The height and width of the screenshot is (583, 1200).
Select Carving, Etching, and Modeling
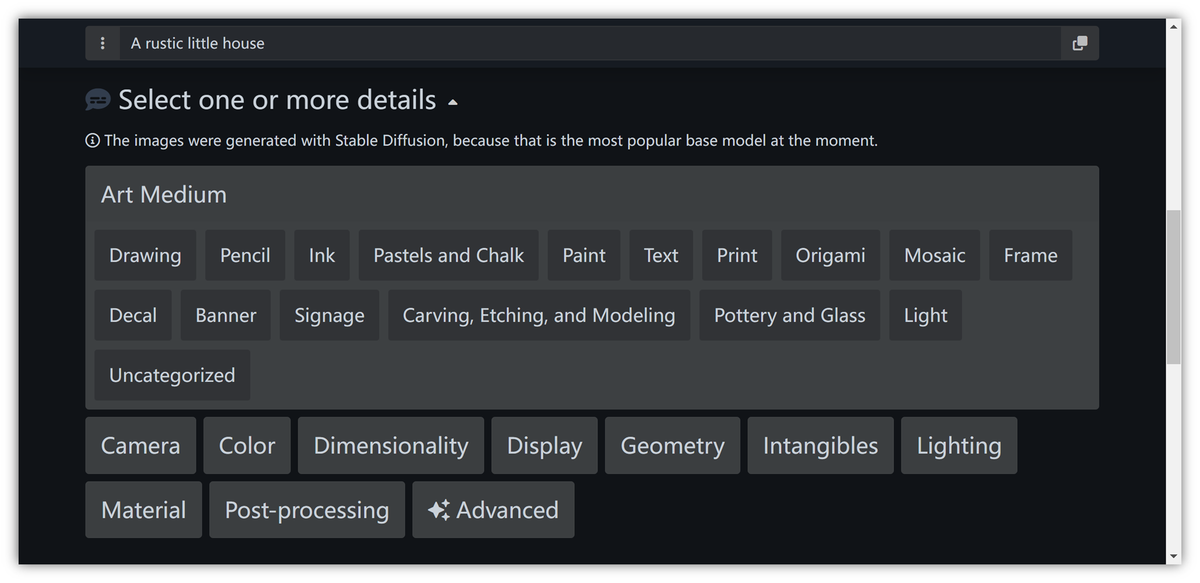pyautogui.click(x=539, y=315)
